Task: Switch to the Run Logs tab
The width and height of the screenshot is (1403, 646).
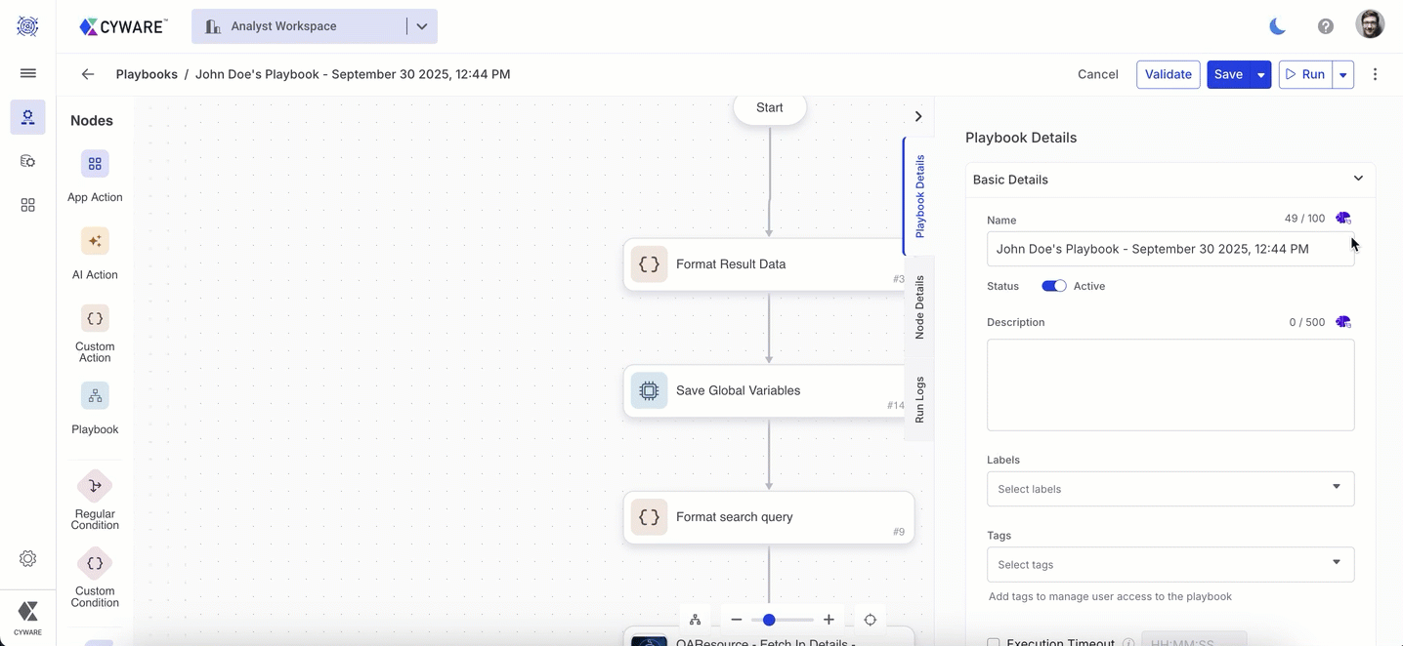Action: coord(919,399)
